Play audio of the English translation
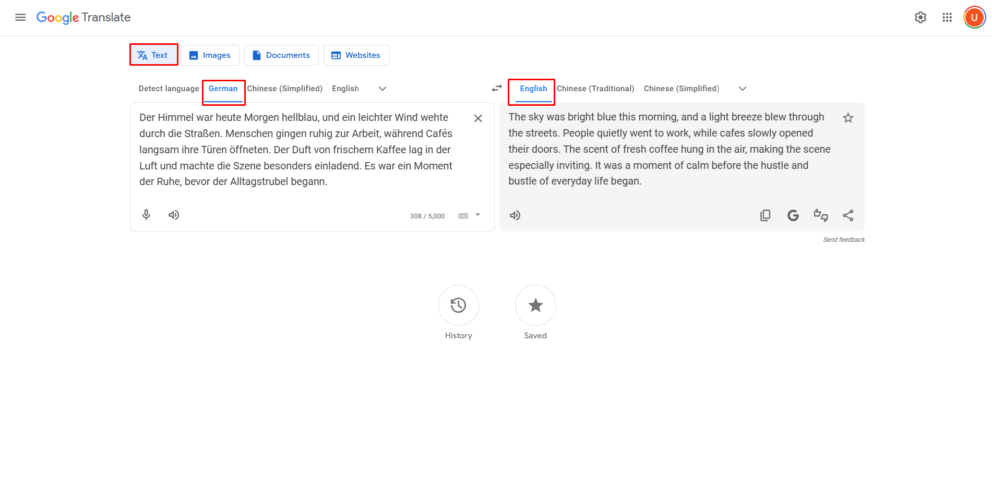The image size is (992, 490). pyautogui.click(x=515, y=215)
